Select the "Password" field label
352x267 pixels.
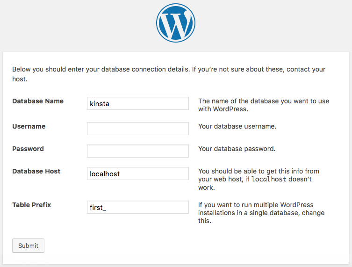coord(28,149)
